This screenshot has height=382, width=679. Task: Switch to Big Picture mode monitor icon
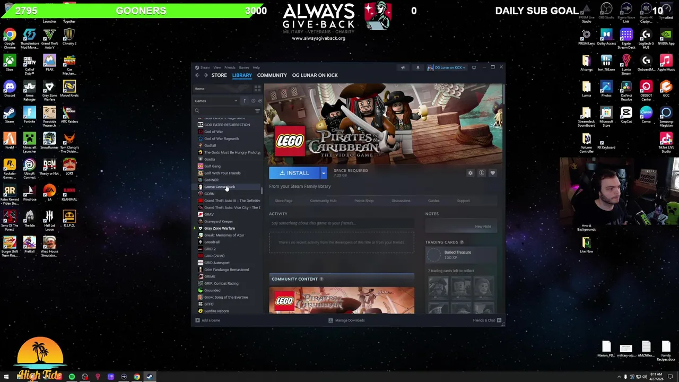(474, 67)
